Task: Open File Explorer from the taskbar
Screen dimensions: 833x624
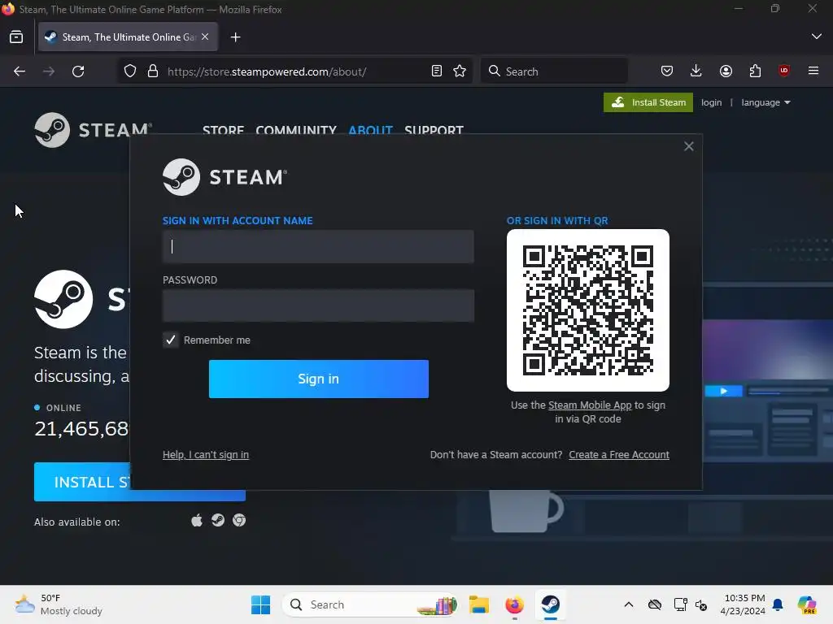Action: [478, 604]
